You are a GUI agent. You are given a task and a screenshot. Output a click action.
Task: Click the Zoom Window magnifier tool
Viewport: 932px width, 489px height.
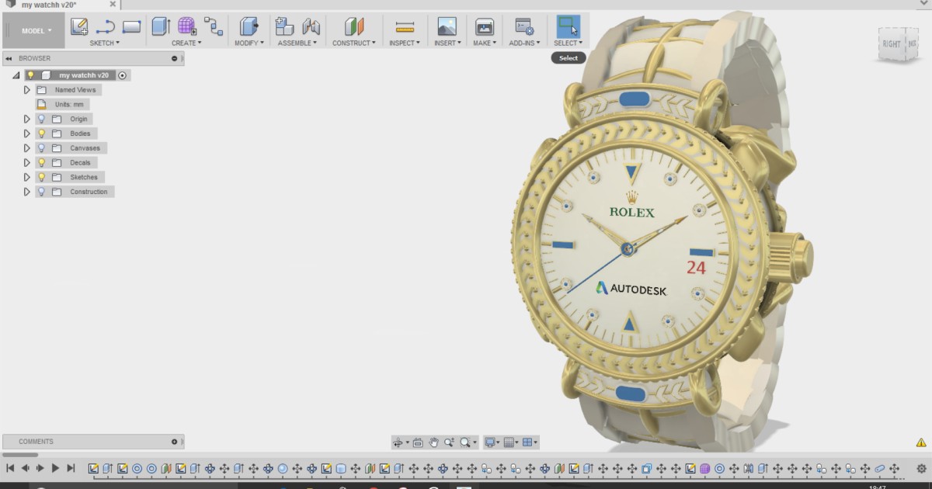pos(464,442)
